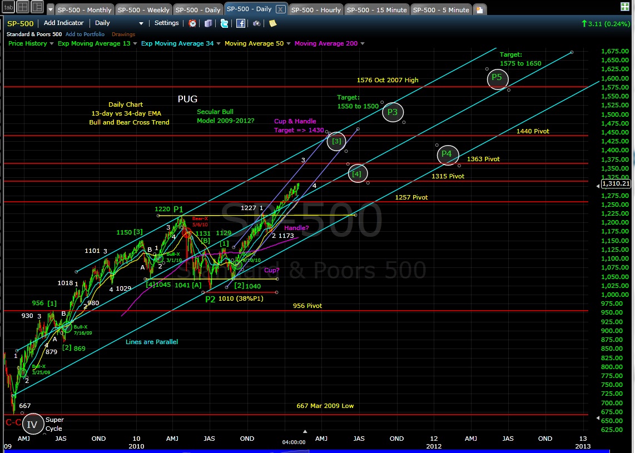Share chart via Twitter icon
Viewport: 635px width, 453px height.
click(224, 23)
